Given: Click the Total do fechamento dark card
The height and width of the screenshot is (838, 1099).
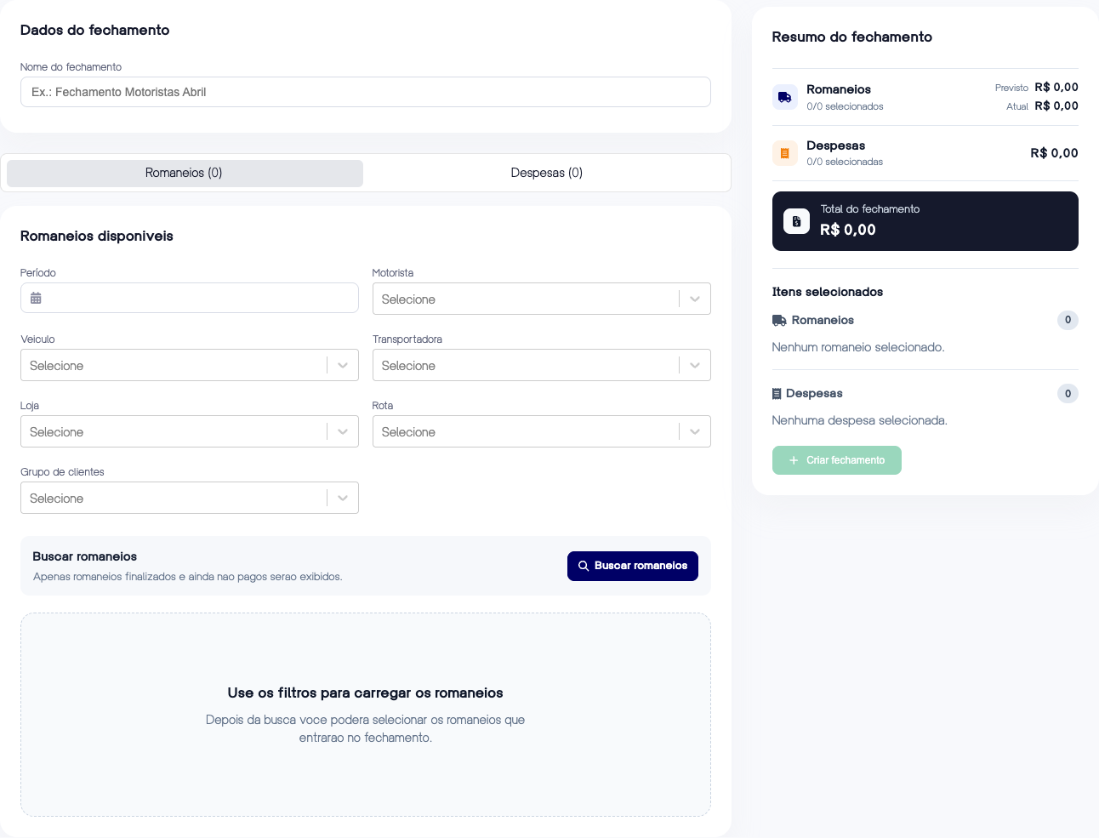Looking at the screenshot, I should click(x=925, y=221).
